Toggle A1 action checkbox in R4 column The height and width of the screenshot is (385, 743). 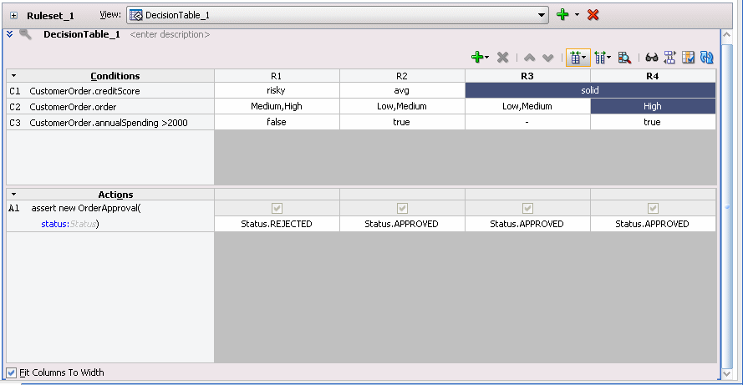pyautogui.click(x=653, y=208)
